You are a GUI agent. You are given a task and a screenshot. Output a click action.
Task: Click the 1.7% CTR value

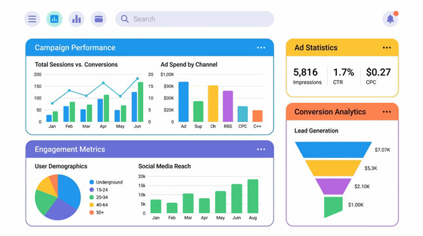pos(344,72)
